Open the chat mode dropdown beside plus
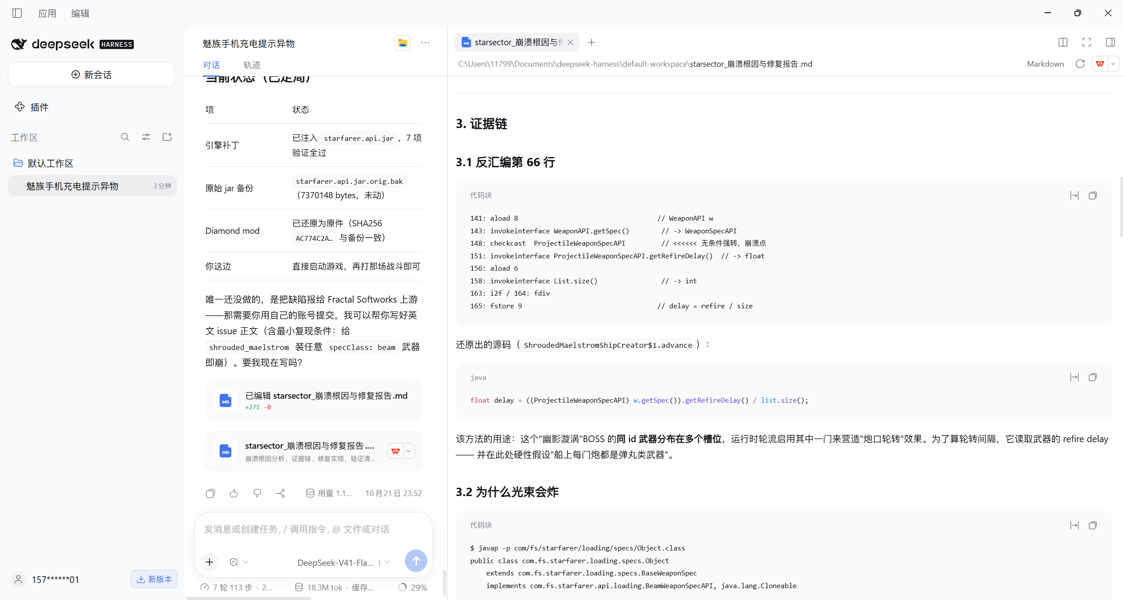The height and width of the screenshot is (600, 1123). (x=239, y=562)
